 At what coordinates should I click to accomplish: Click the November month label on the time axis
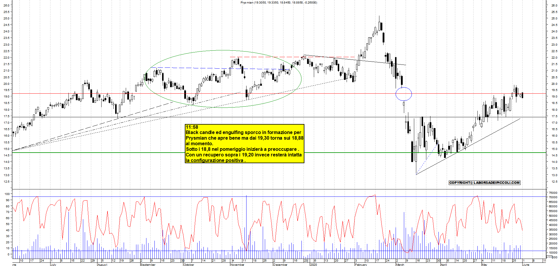click(x=237, y=265)
